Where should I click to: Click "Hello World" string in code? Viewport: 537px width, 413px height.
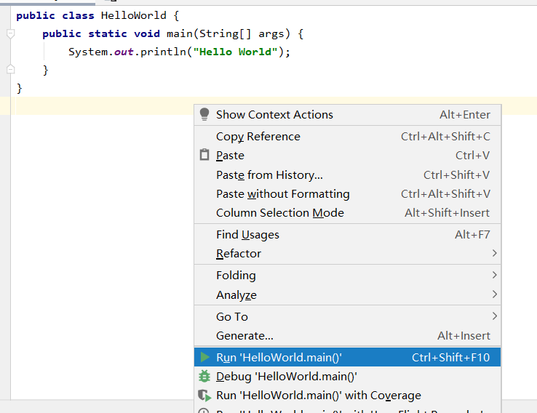pyautogui.click(x=235, y=52)
